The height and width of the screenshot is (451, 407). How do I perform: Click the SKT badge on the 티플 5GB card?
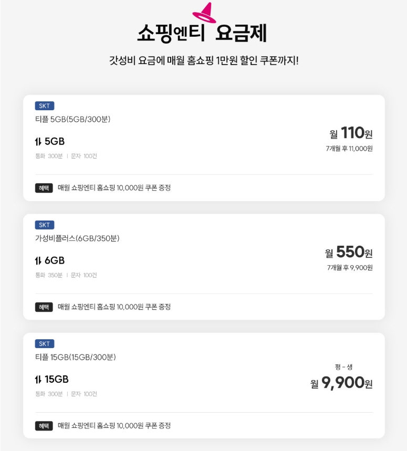[45, 106]
